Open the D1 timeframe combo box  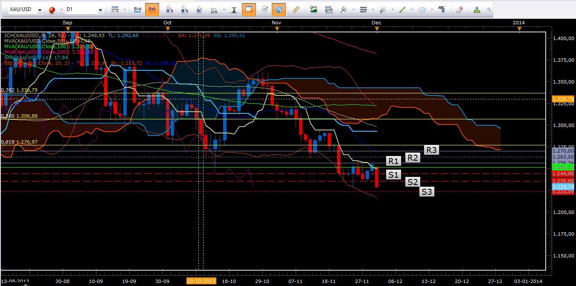point(84,9)
